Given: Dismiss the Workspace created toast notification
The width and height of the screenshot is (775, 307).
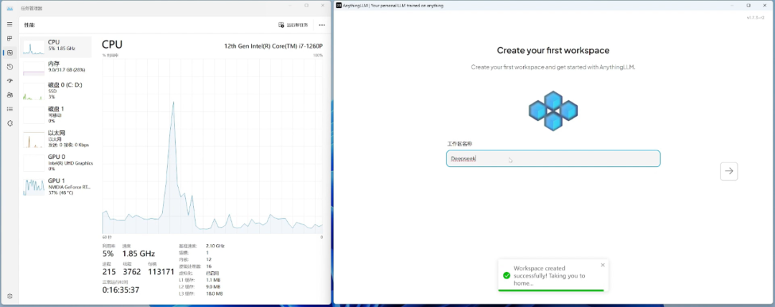Looking at the screenshot, I should 603,265.
